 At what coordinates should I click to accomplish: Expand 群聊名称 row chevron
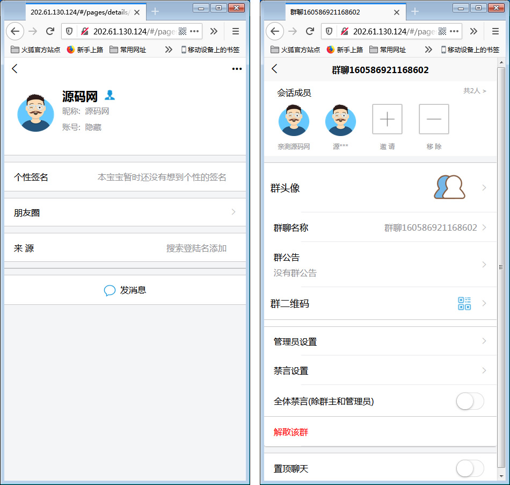(x=484, y=227)
